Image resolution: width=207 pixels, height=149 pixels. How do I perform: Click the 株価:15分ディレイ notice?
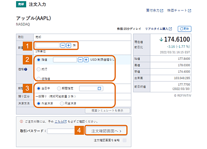click(129, 29)
